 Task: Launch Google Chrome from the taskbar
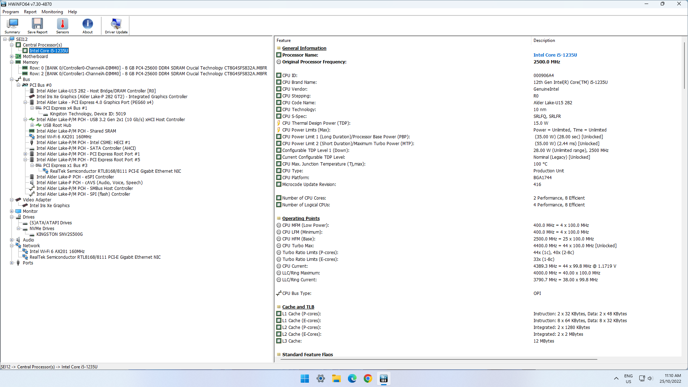click(368, 378)
